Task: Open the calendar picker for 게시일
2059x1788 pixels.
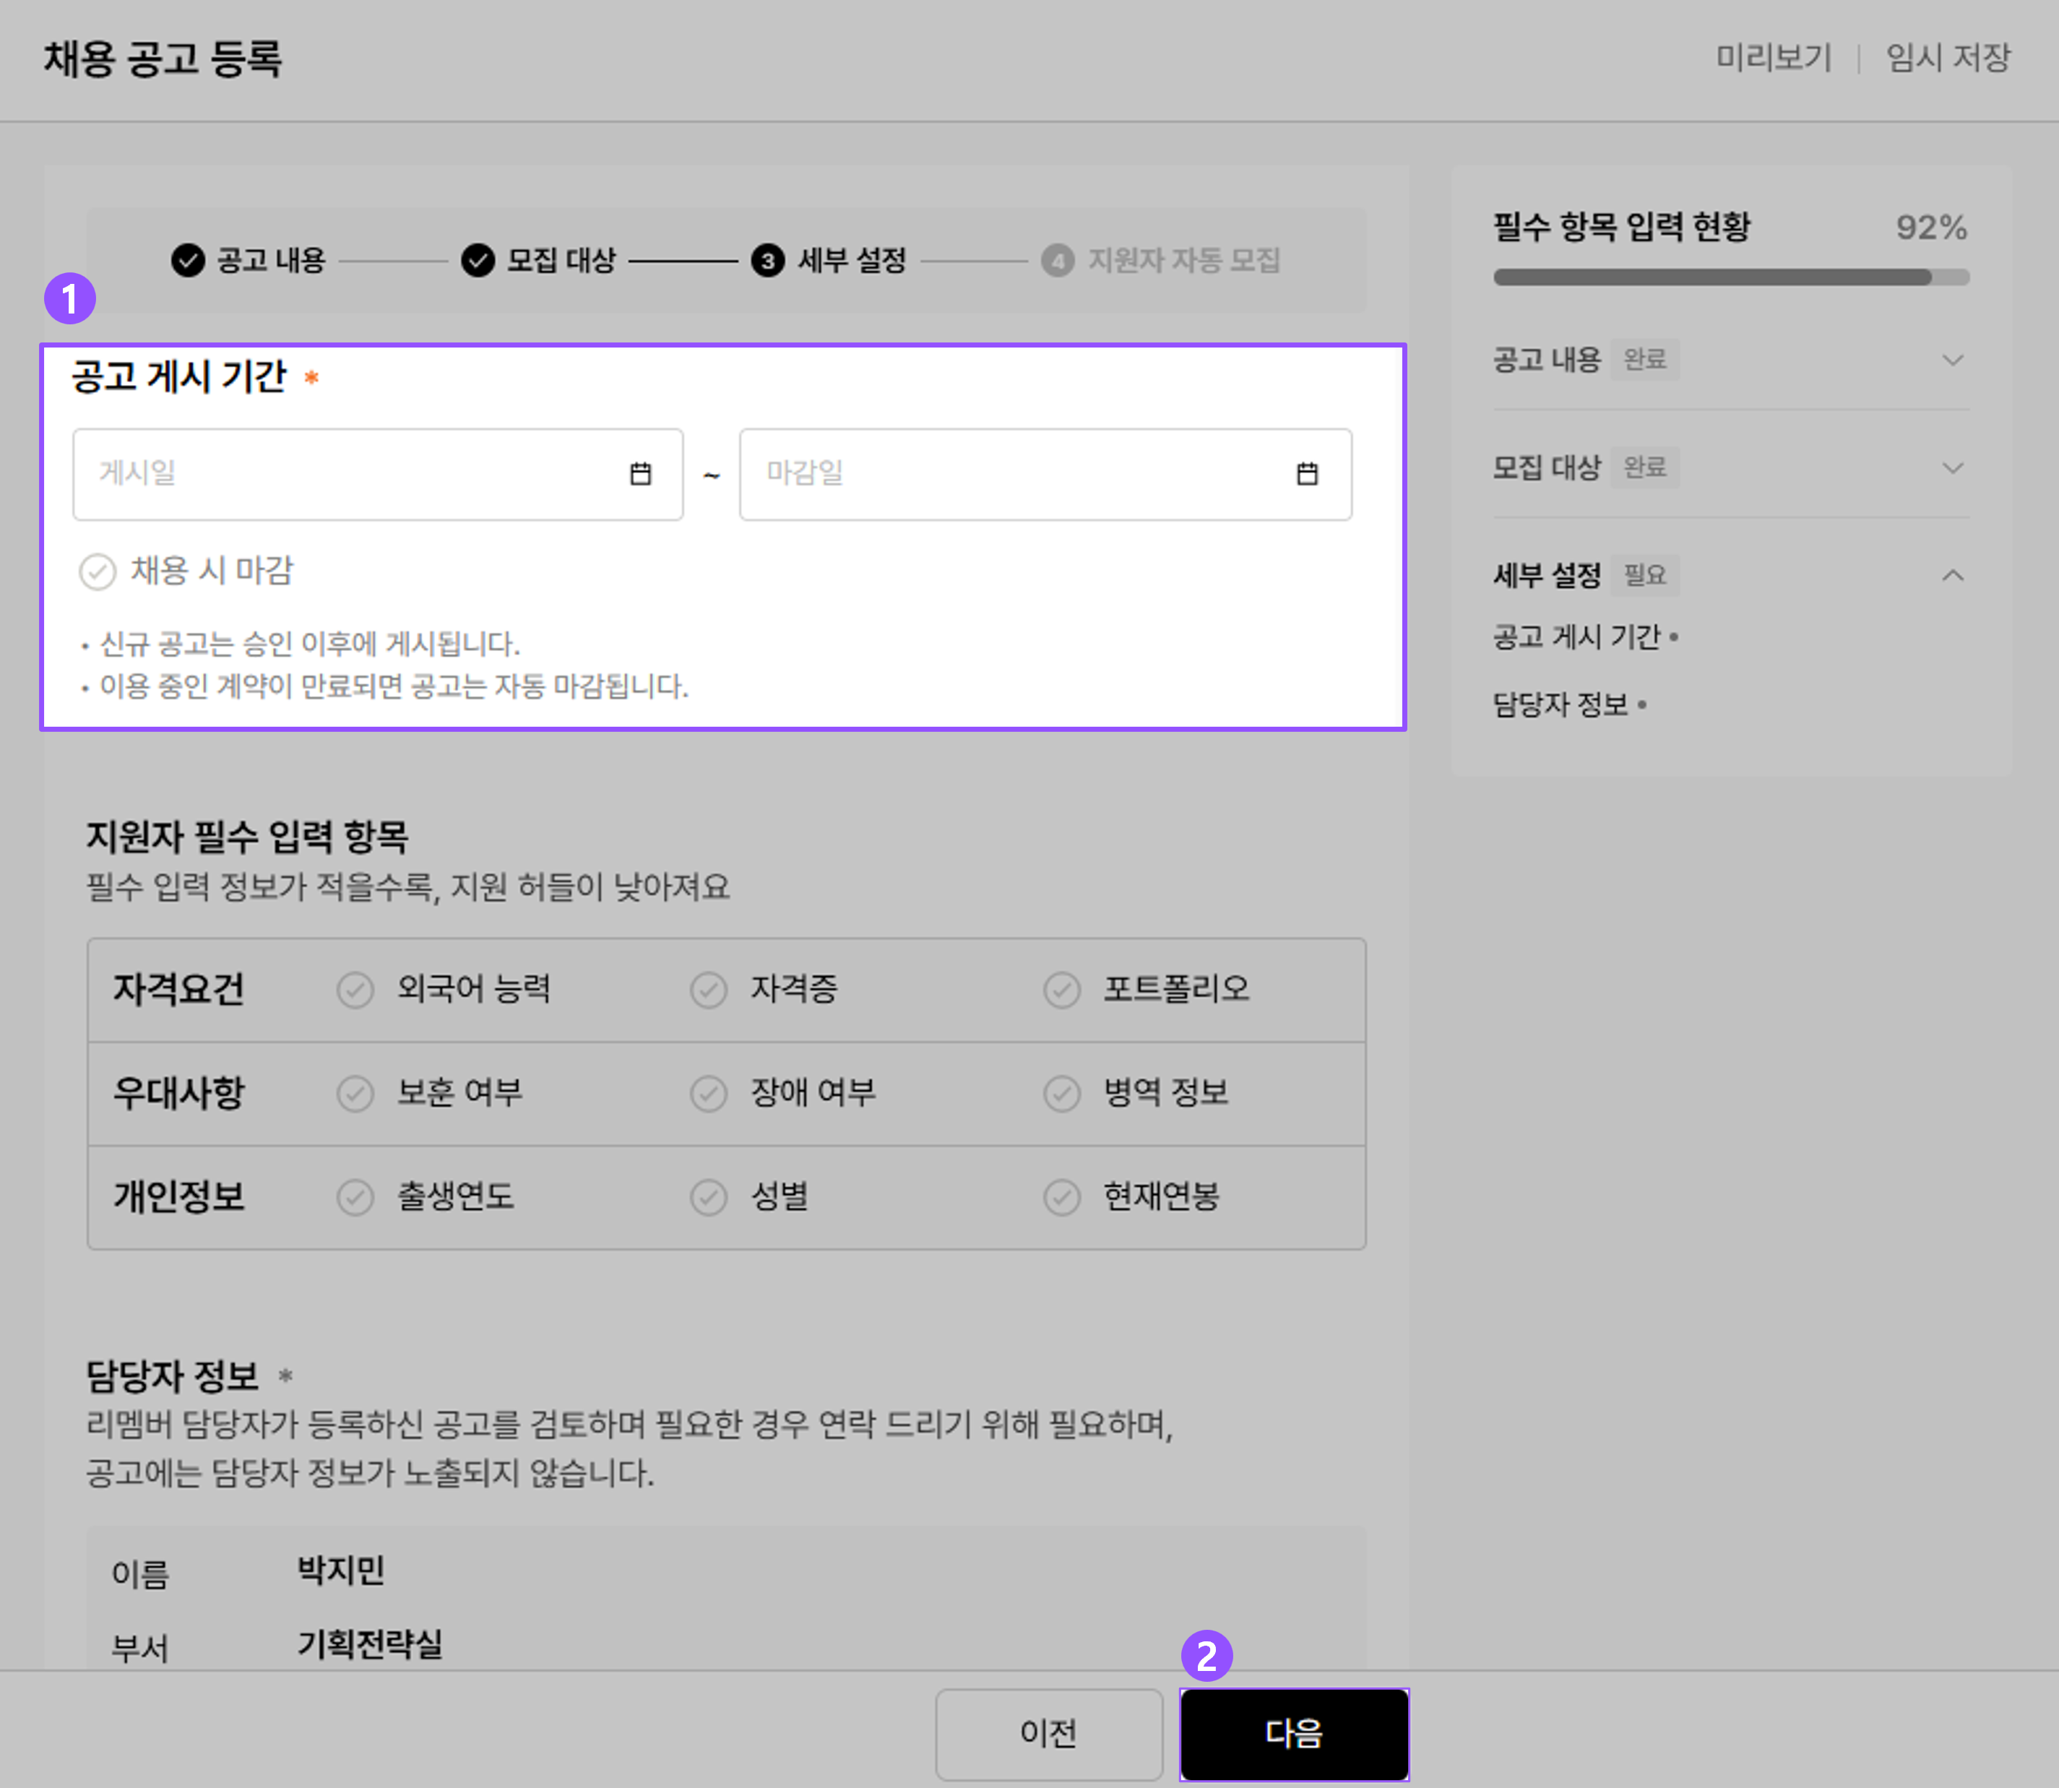Action: tap(642, 475)
